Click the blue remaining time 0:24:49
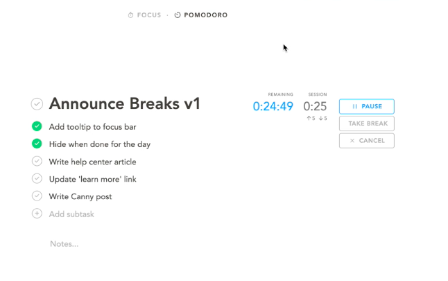The width and height of the screenshot is (448, 281). [273, 106]
